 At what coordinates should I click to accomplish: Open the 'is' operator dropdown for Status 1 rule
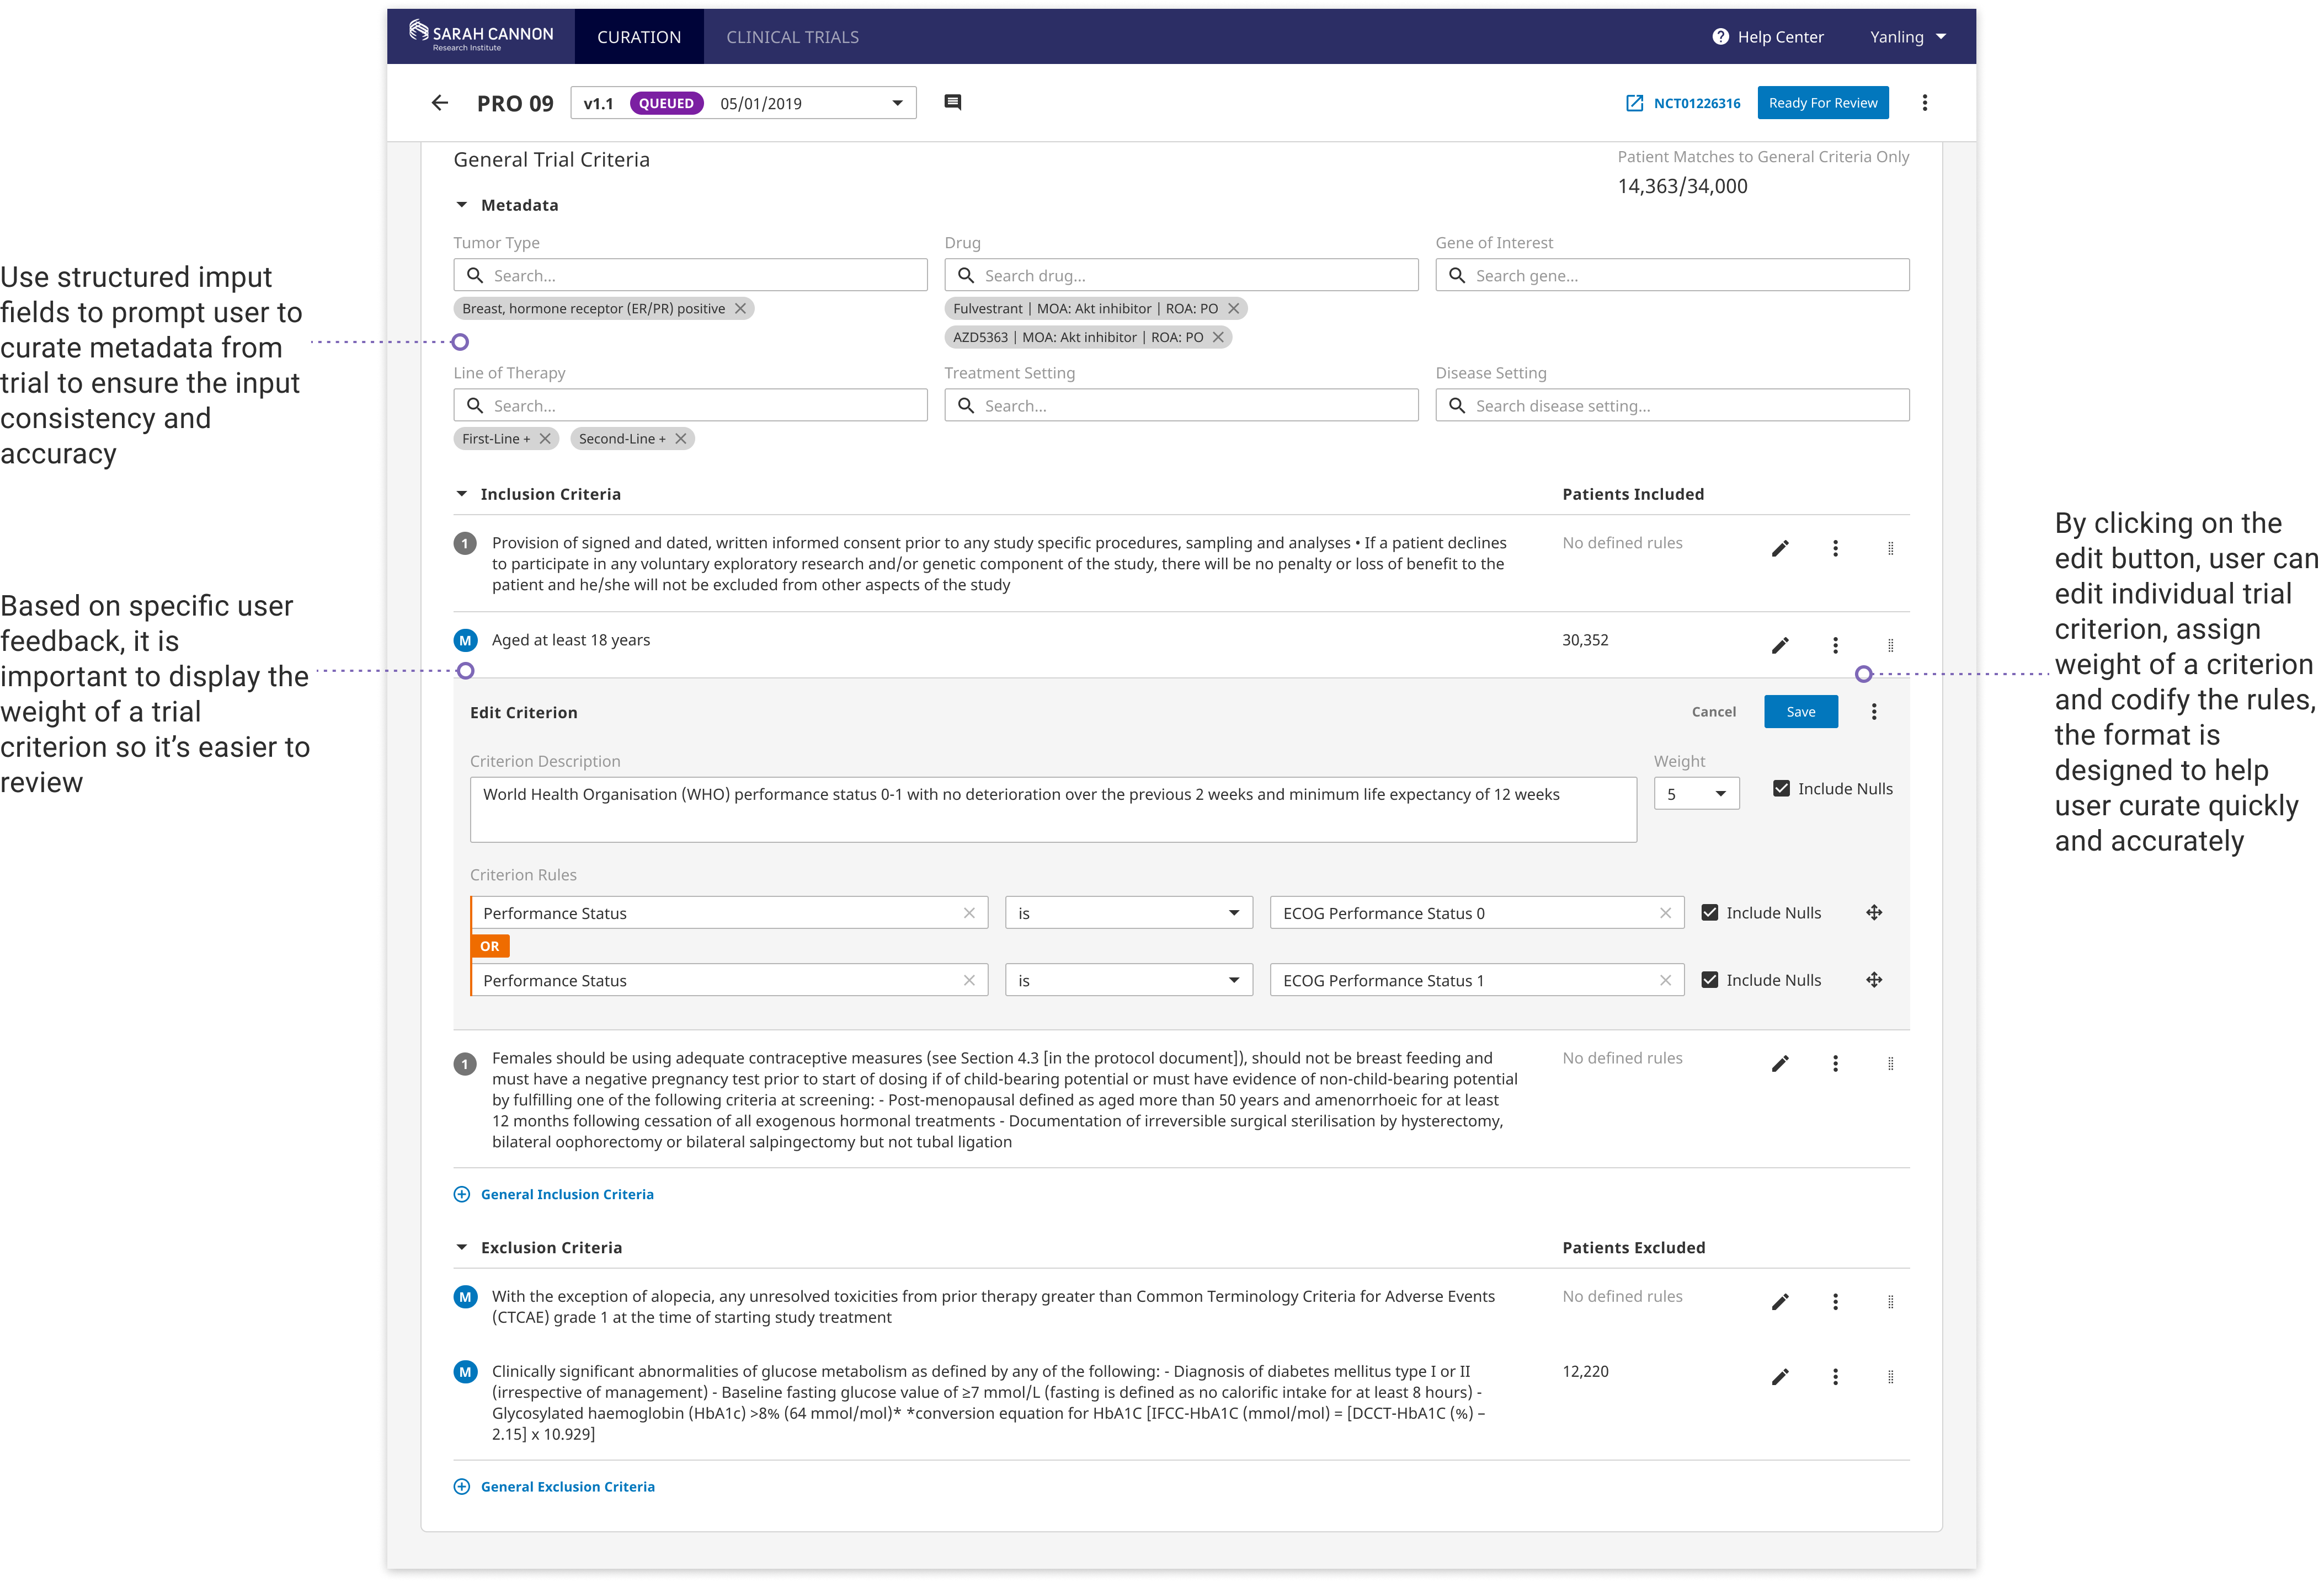pos(1128,980)
